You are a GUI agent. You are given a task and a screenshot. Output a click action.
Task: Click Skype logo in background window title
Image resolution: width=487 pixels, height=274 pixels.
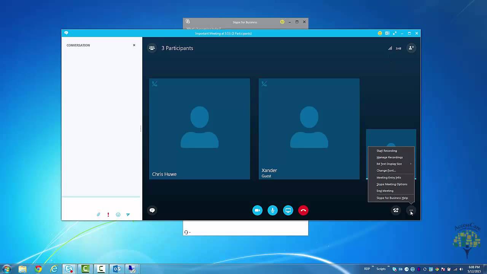[x=188, y=22]
